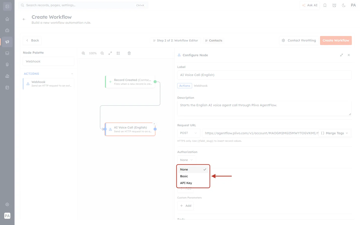Open the settings gear in sidebar

click(x=7, y=204)
